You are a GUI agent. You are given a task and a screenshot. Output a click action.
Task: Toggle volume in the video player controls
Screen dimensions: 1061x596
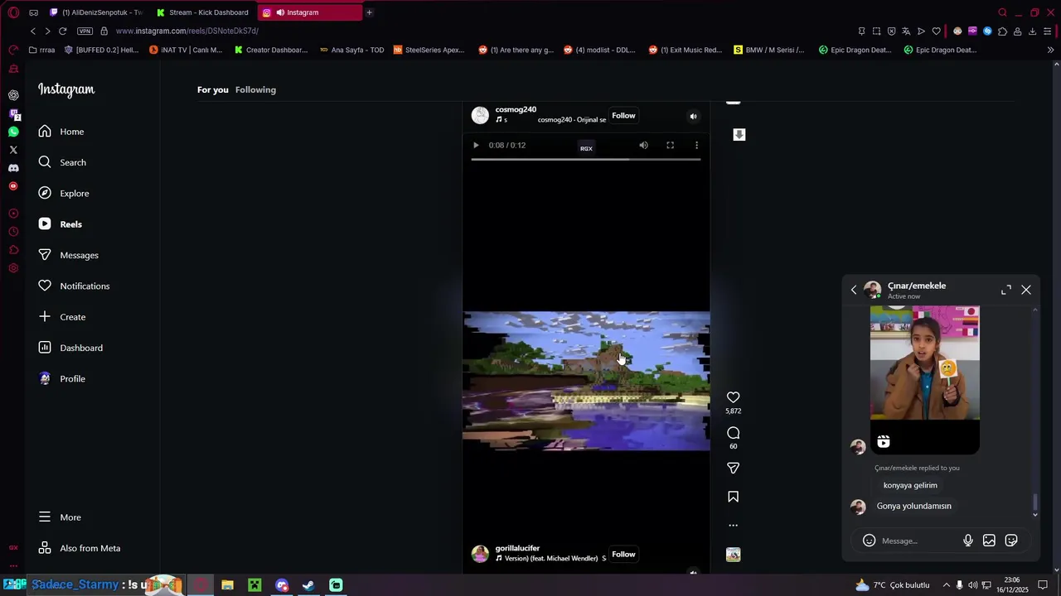pos(643,145)
